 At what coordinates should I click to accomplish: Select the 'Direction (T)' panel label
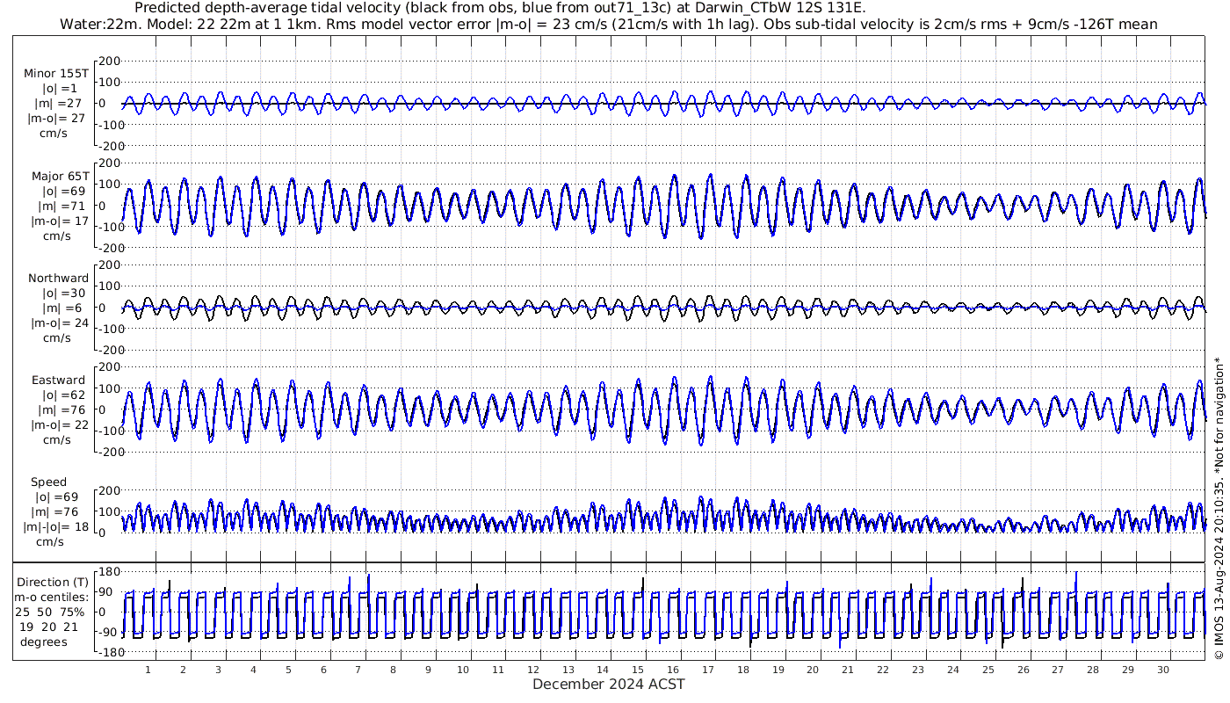tap(53, 583)
